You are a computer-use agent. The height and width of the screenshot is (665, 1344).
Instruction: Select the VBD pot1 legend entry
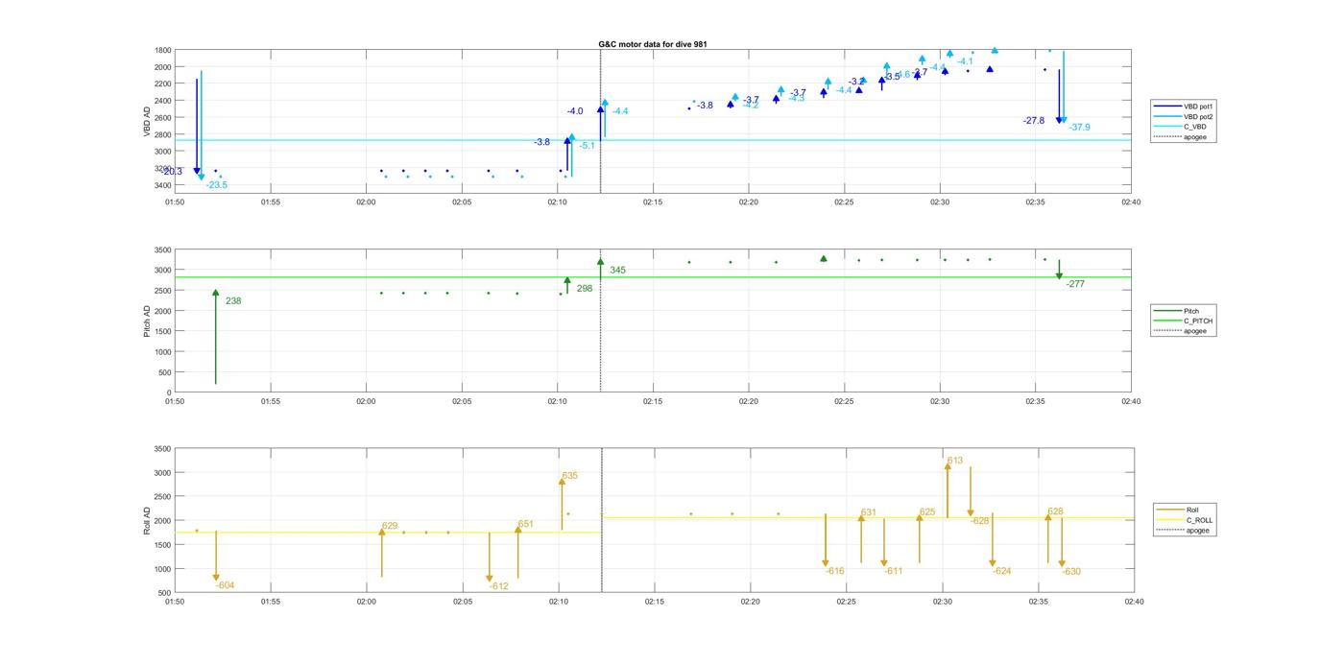pos(1185,106)
